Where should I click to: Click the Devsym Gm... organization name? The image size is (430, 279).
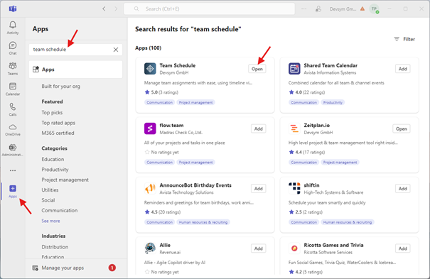click(x=343, y=9)
